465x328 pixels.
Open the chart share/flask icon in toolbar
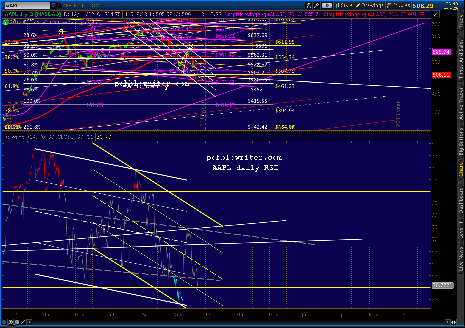[x=309, y=5]
